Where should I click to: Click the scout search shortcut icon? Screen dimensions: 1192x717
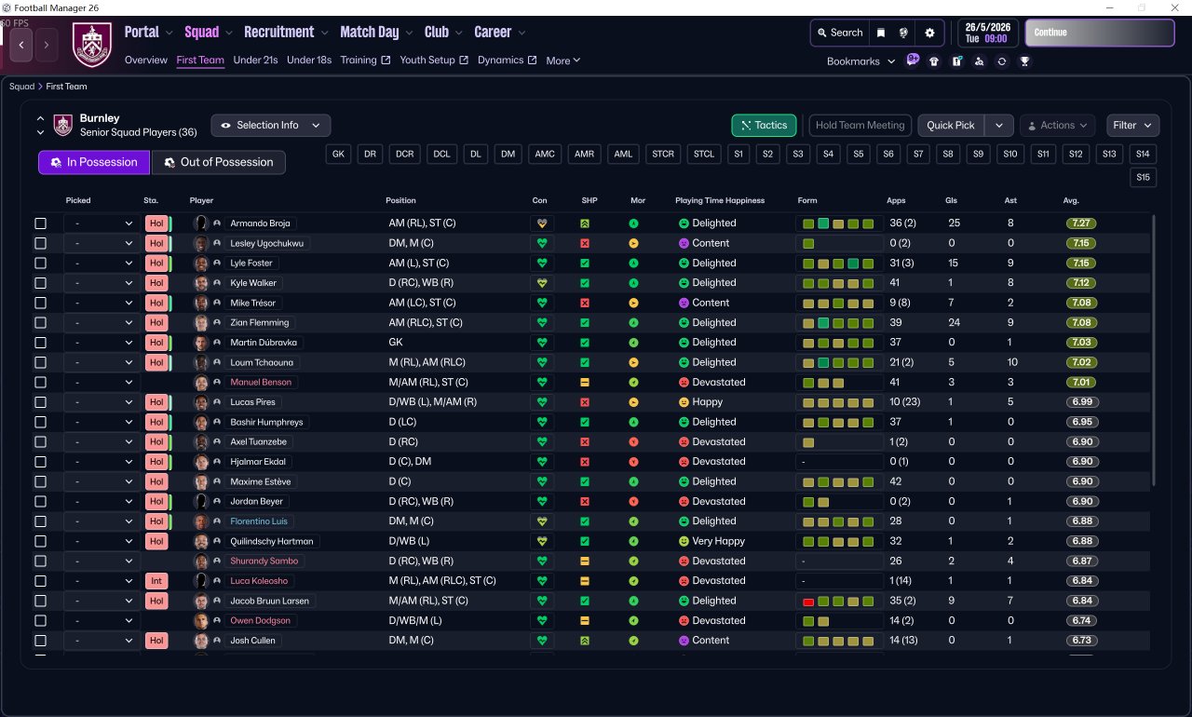(x=979, y=61)
